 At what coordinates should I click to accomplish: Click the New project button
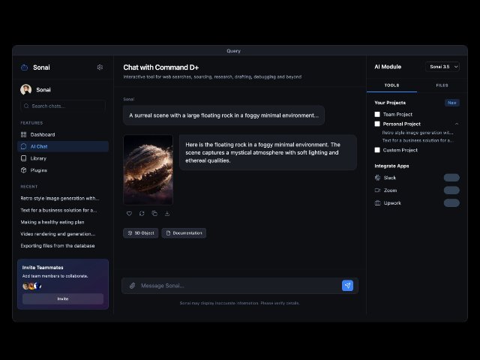[451, 103]
